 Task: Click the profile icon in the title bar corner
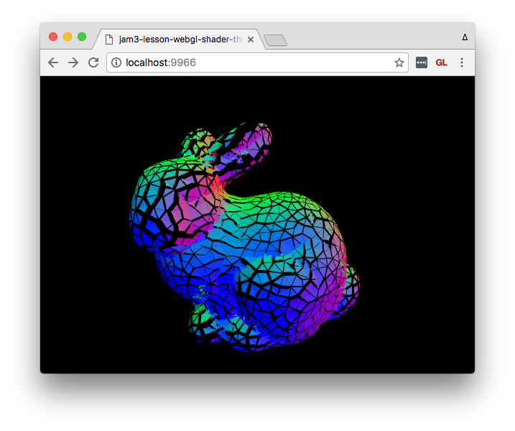465,37
